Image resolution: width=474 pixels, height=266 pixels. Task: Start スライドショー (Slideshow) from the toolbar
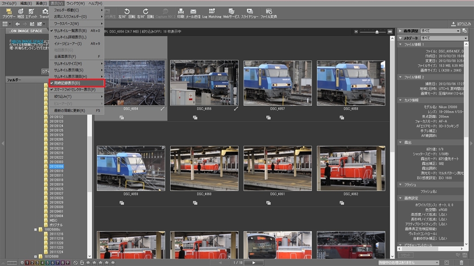pos(249,12)
